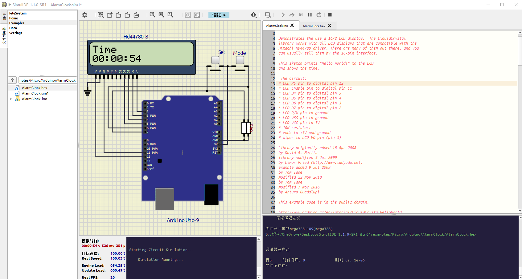
Task: Expand the AlarmClock_ino folder
Action: pyautogui.click(x=11, y=99)
